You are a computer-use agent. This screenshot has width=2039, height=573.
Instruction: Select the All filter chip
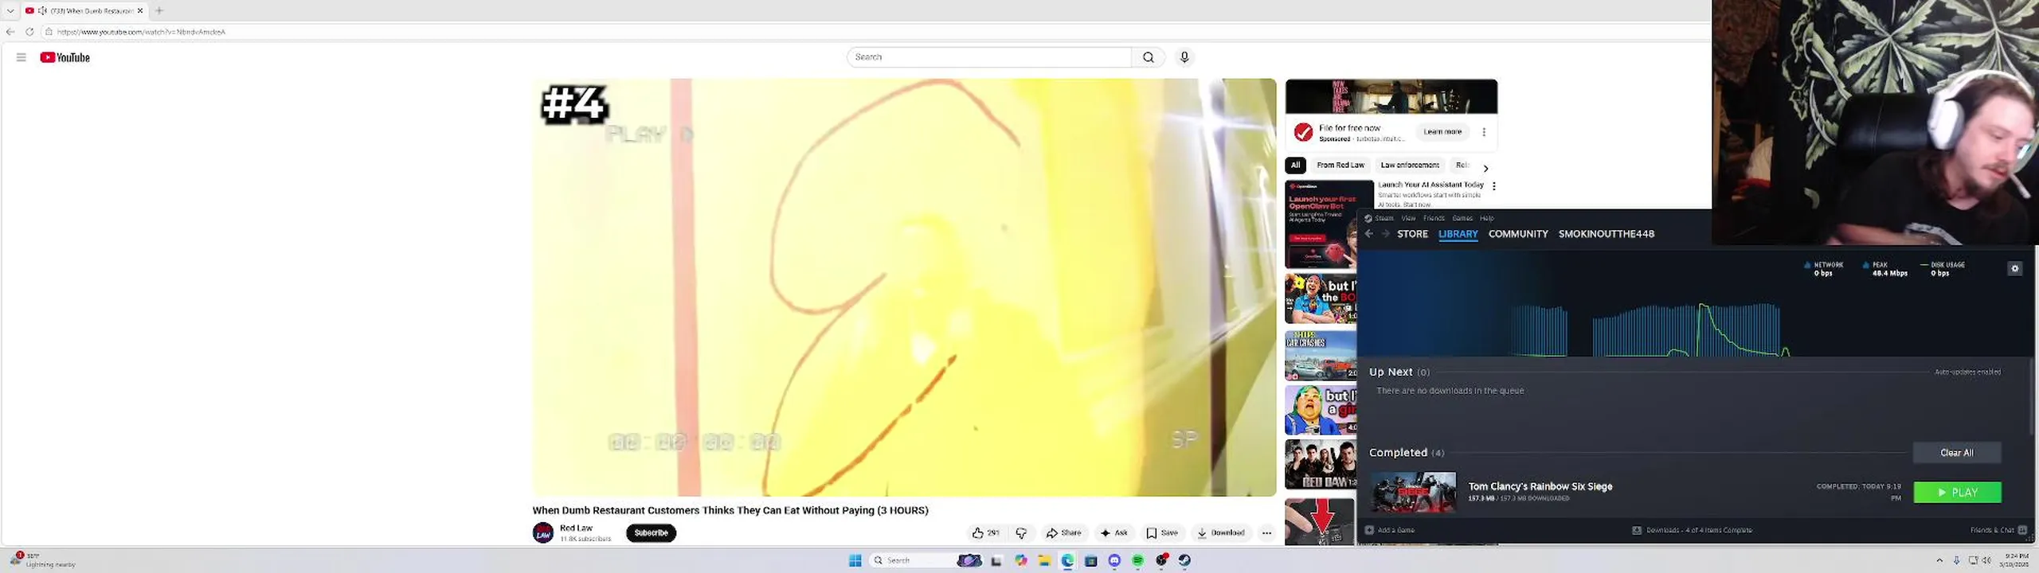[1296, 166]
